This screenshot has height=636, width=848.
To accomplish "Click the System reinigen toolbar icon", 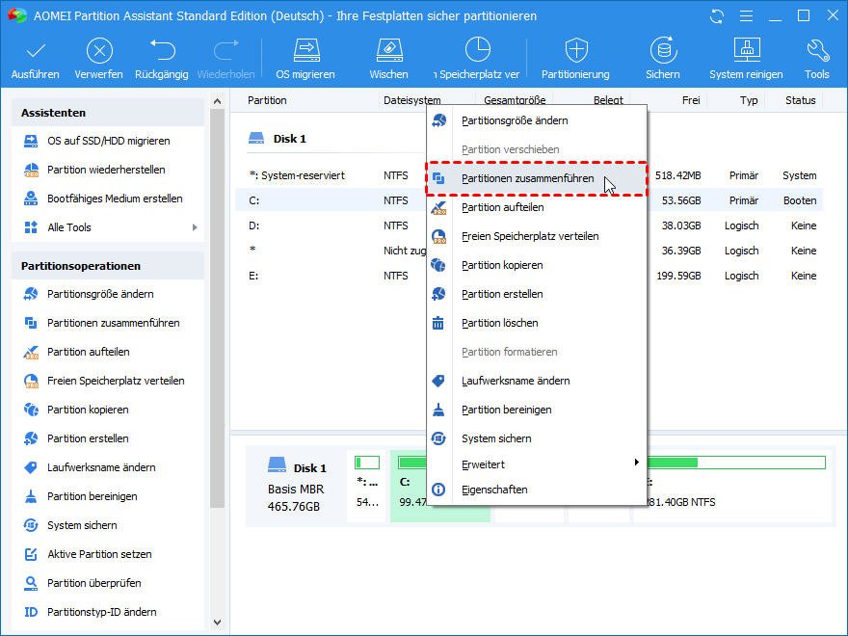I will [x=746, y=51].
